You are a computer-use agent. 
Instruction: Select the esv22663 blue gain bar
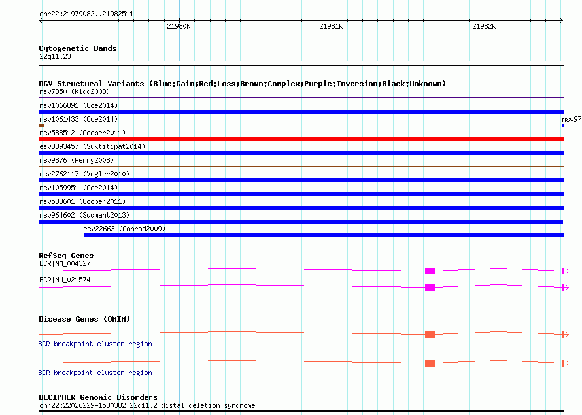[324, 235]
